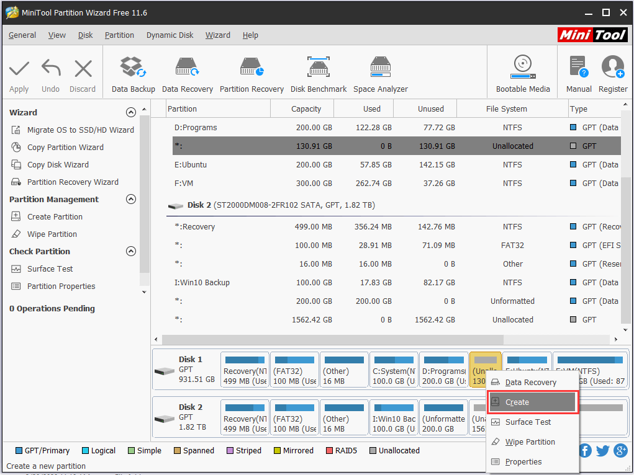Image resolution: width=634 pixels, height=475 pixels.
Task: Sort by the Used column header
Action: tap(363, 109)
